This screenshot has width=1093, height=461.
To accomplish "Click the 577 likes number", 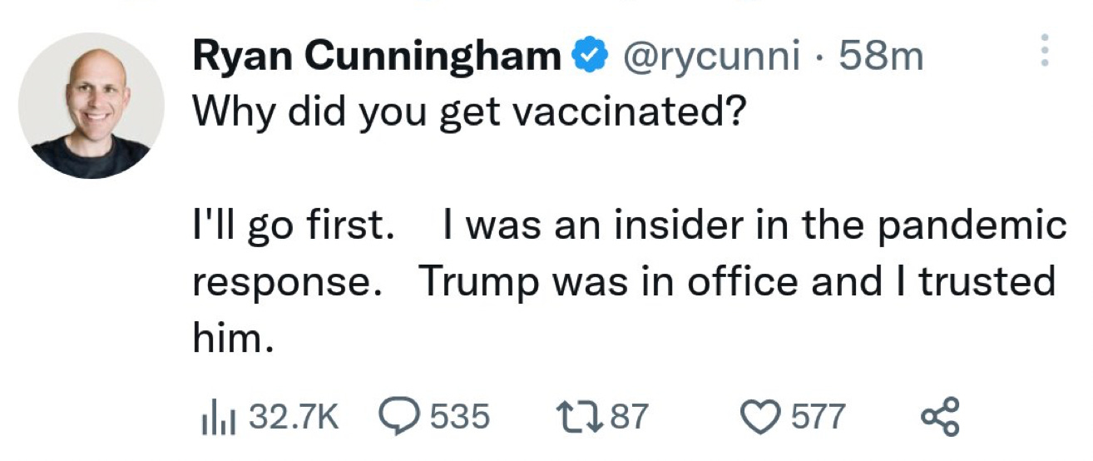I will (x=819, y=416).
